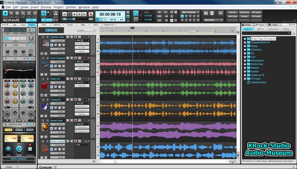This screenshot has height=169, width=297.
Task: Switch to the ProCh inspector tab
Action: pos(32,25)
